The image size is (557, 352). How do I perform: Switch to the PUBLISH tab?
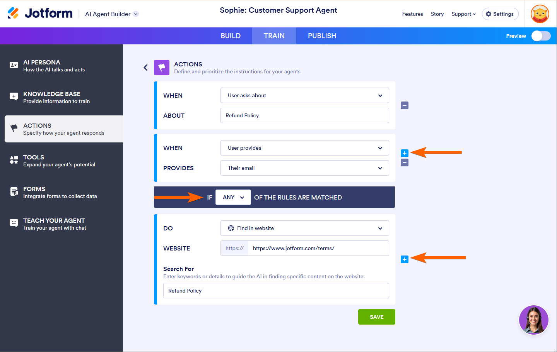322,36
